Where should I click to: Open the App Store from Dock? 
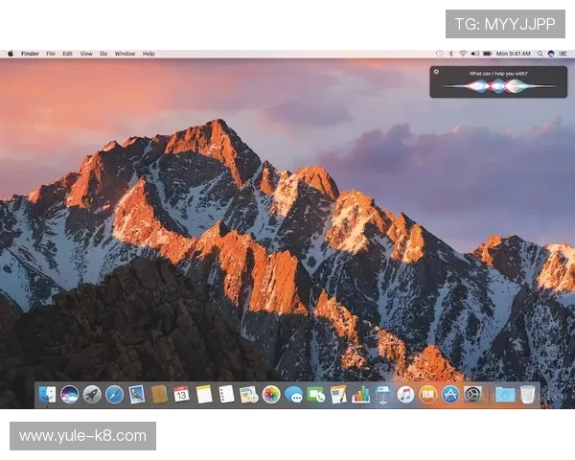[450, 394]
